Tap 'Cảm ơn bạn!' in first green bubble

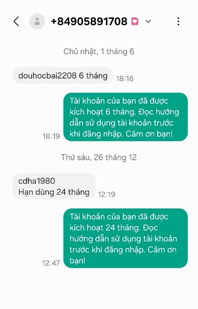[x=149, y=134]
